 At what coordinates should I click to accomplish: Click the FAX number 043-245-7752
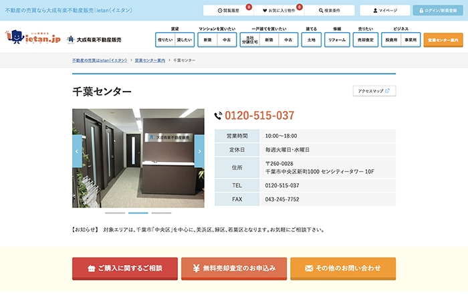tap(282, 199)
